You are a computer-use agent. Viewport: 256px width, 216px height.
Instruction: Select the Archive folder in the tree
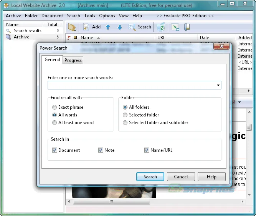pos(21,37)
